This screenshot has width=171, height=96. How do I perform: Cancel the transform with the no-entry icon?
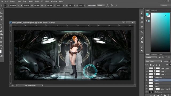click(x=112, y=5)
